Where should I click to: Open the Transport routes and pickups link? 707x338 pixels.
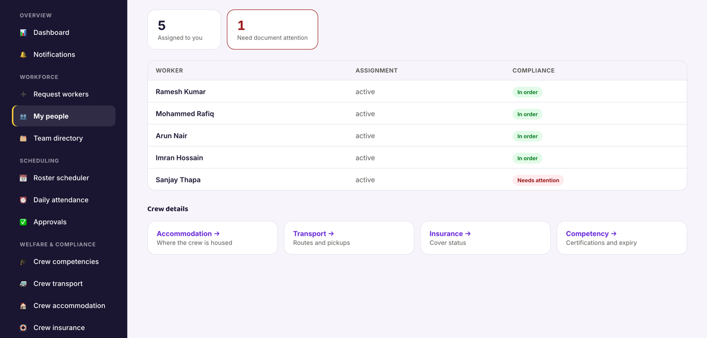pos(349,238)
